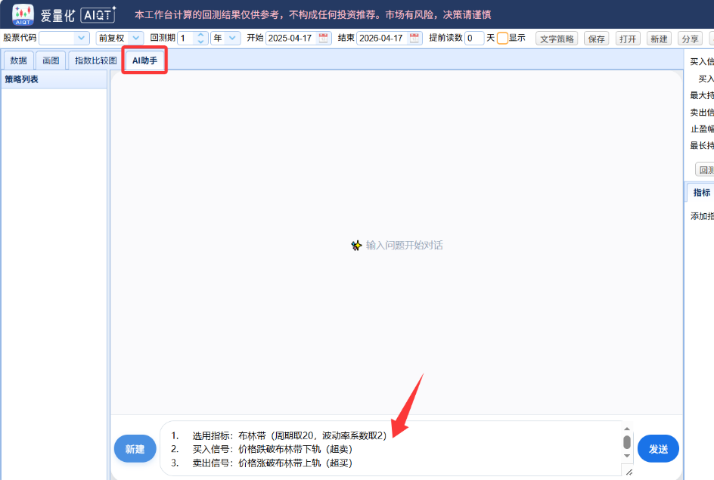The height and width of the screenshot is (480, 714).
Task: Click the 分享 button
Action: pos(690,39)
